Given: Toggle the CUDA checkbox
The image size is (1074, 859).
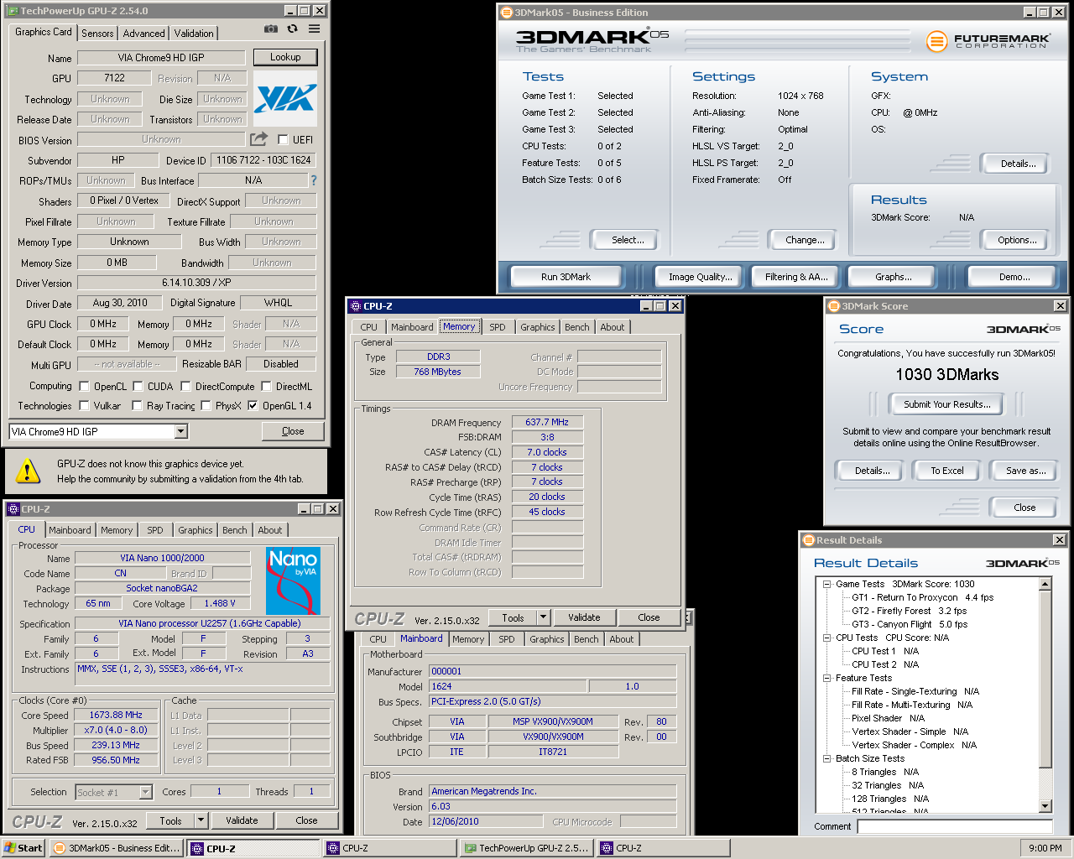Looking at the screenshot, I should pos(138,387).
